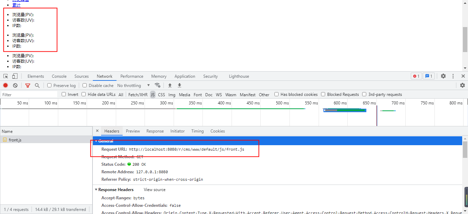Toggle Hide data URLs checkbox
This screenshot has height=214, width=468.
click(84, 95)
